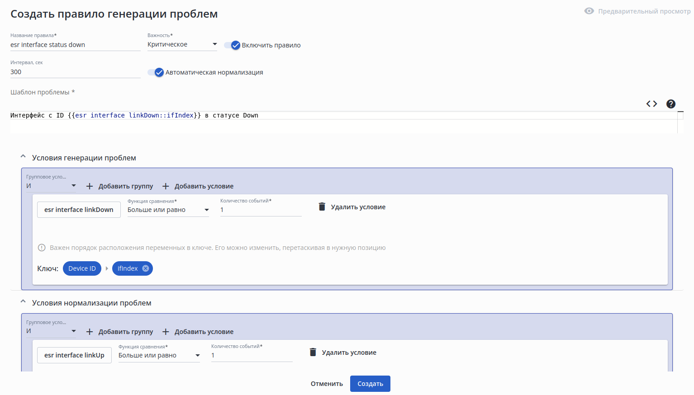Click the preview eye icon
This screenshot has height=395, width=694.
click(x=589, y=11)
